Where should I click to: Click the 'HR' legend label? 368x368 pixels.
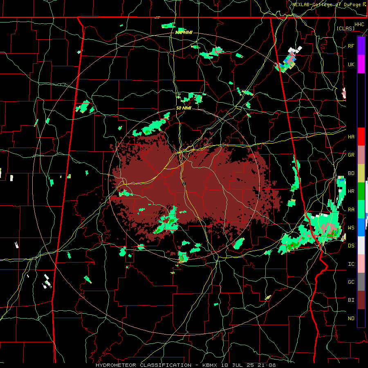[x=351, y=191]
